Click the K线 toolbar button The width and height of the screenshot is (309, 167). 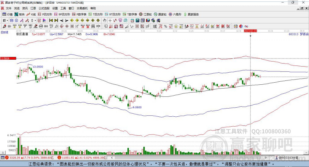point(31,14)
